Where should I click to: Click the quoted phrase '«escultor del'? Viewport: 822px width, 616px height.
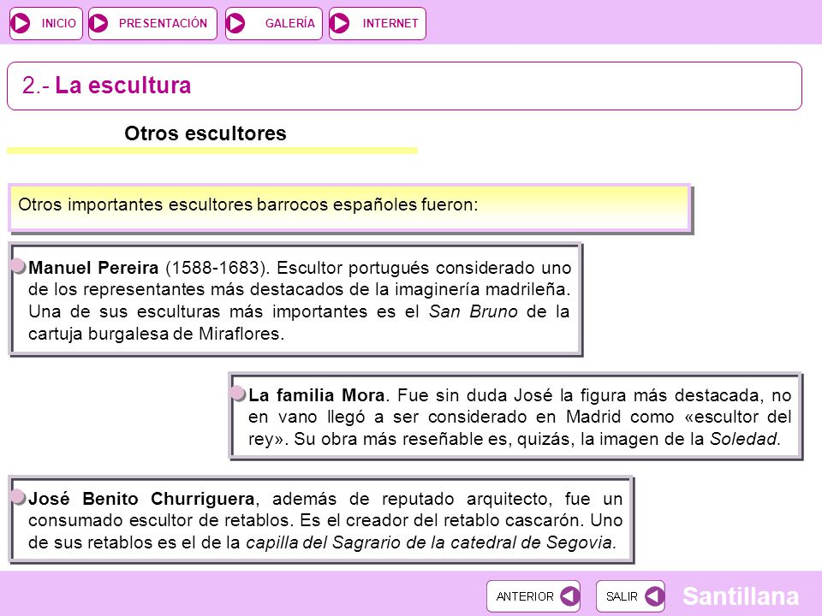(x=738, y=417)
